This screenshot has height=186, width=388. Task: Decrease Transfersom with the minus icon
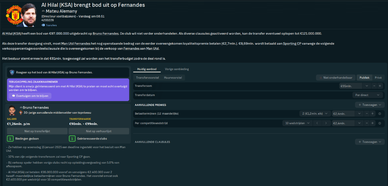[374, 86]
